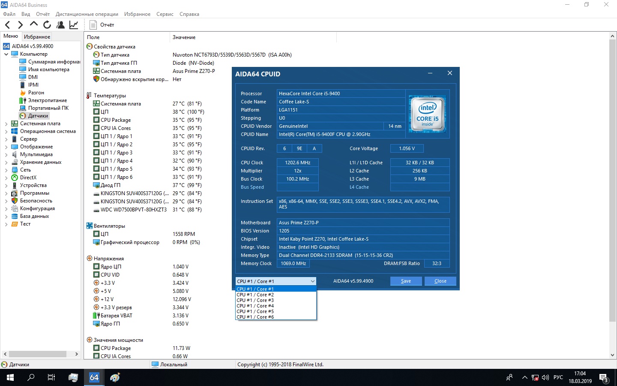The width and height of the screenshot is (617, 386).
Task: Expand the Системная плата tree node
Action: pos(6,124)
